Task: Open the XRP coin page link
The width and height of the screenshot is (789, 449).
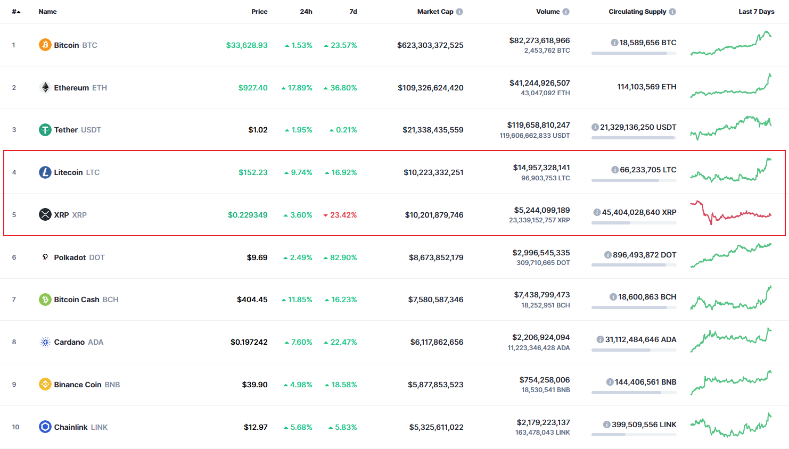Action: coord(70,215)
